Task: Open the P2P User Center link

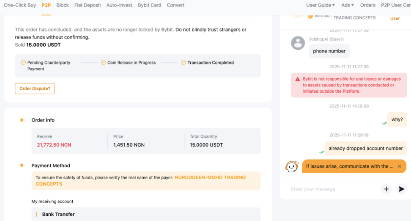Action: pos(396,5)
